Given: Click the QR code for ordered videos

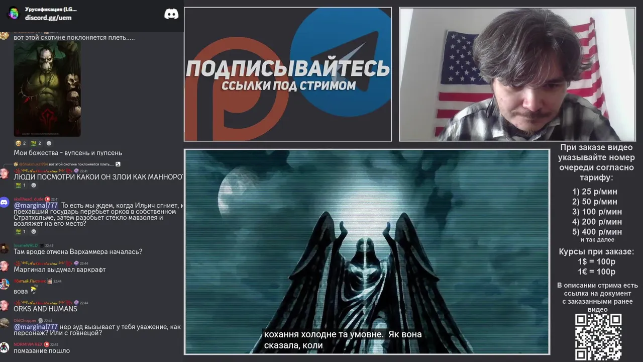Looking at the screenshot, I should [x=598, y=337].
